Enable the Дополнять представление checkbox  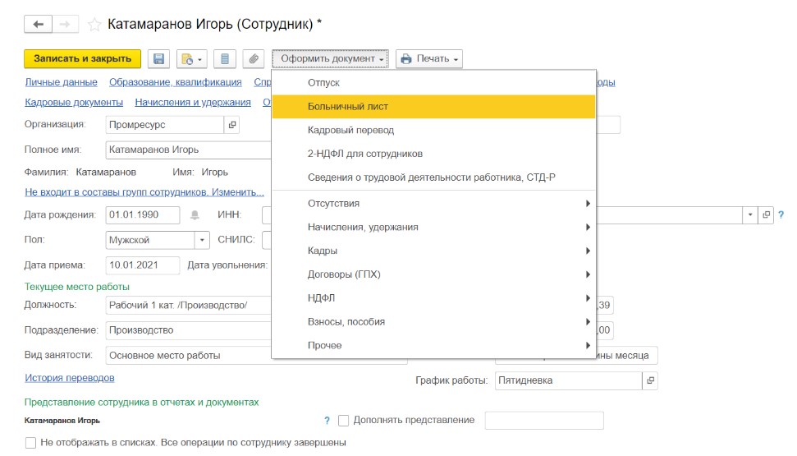344,421
